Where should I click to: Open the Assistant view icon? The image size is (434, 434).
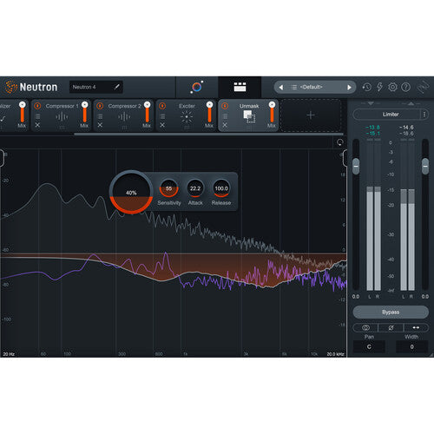[x=197, y=87]
